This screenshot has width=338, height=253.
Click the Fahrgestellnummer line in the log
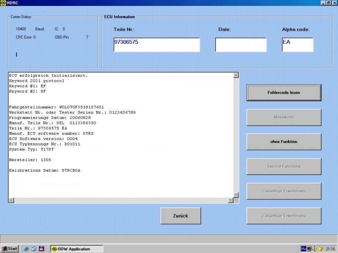click(x=57, y=107)
